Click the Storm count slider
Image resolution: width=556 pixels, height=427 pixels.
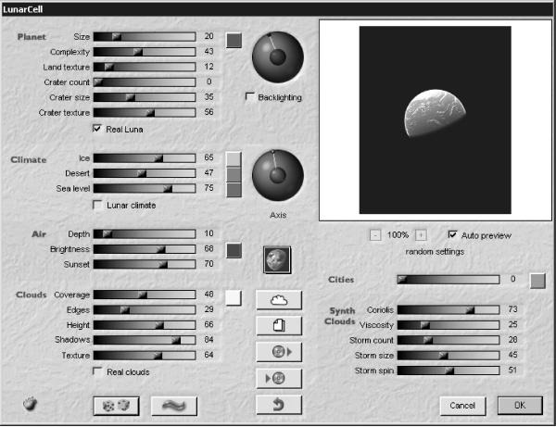[x=449, y=340]
